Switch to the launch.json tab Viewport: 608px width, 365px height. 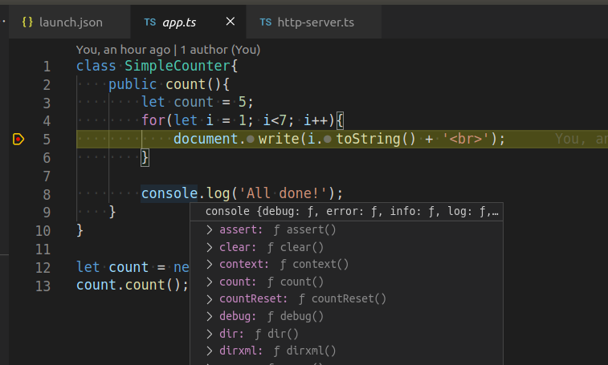pos(70,22)
